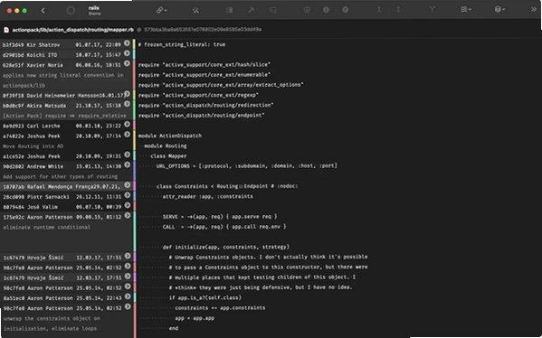Click message 'Move Routing into AD'
Image resolution: width=542 pixels, height=338 pixels.
pos(33,146)
